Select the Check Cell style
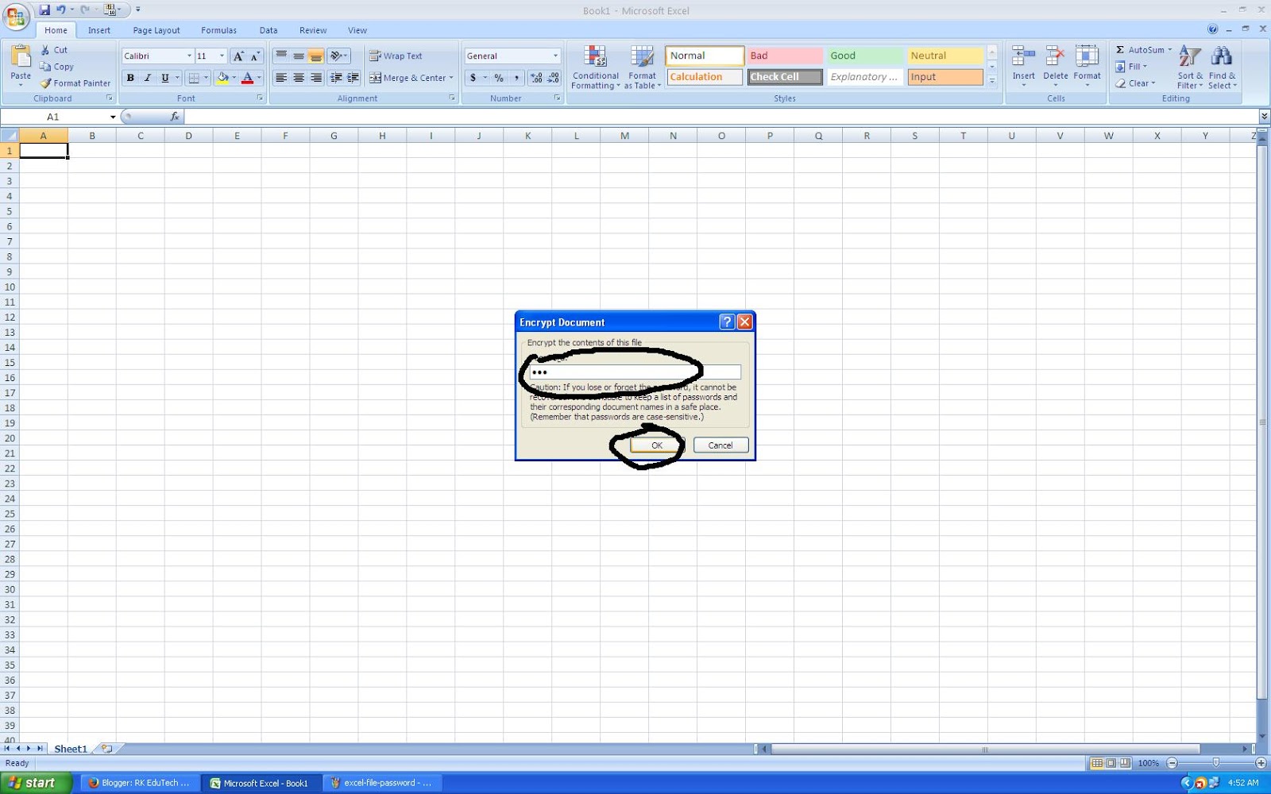This screenshot has height=794, width=1271. (783, 76)
